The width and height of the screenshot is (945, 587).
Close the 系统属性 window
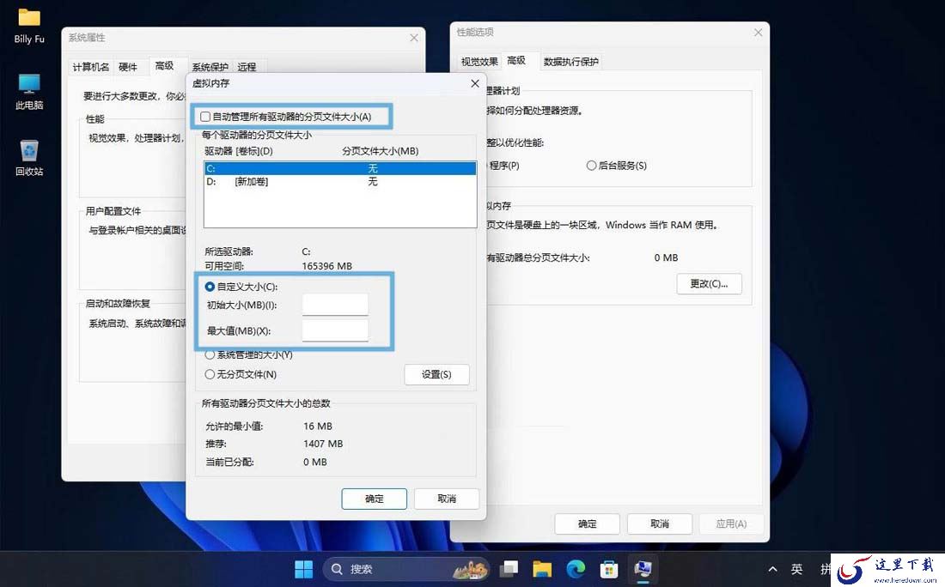414,37
